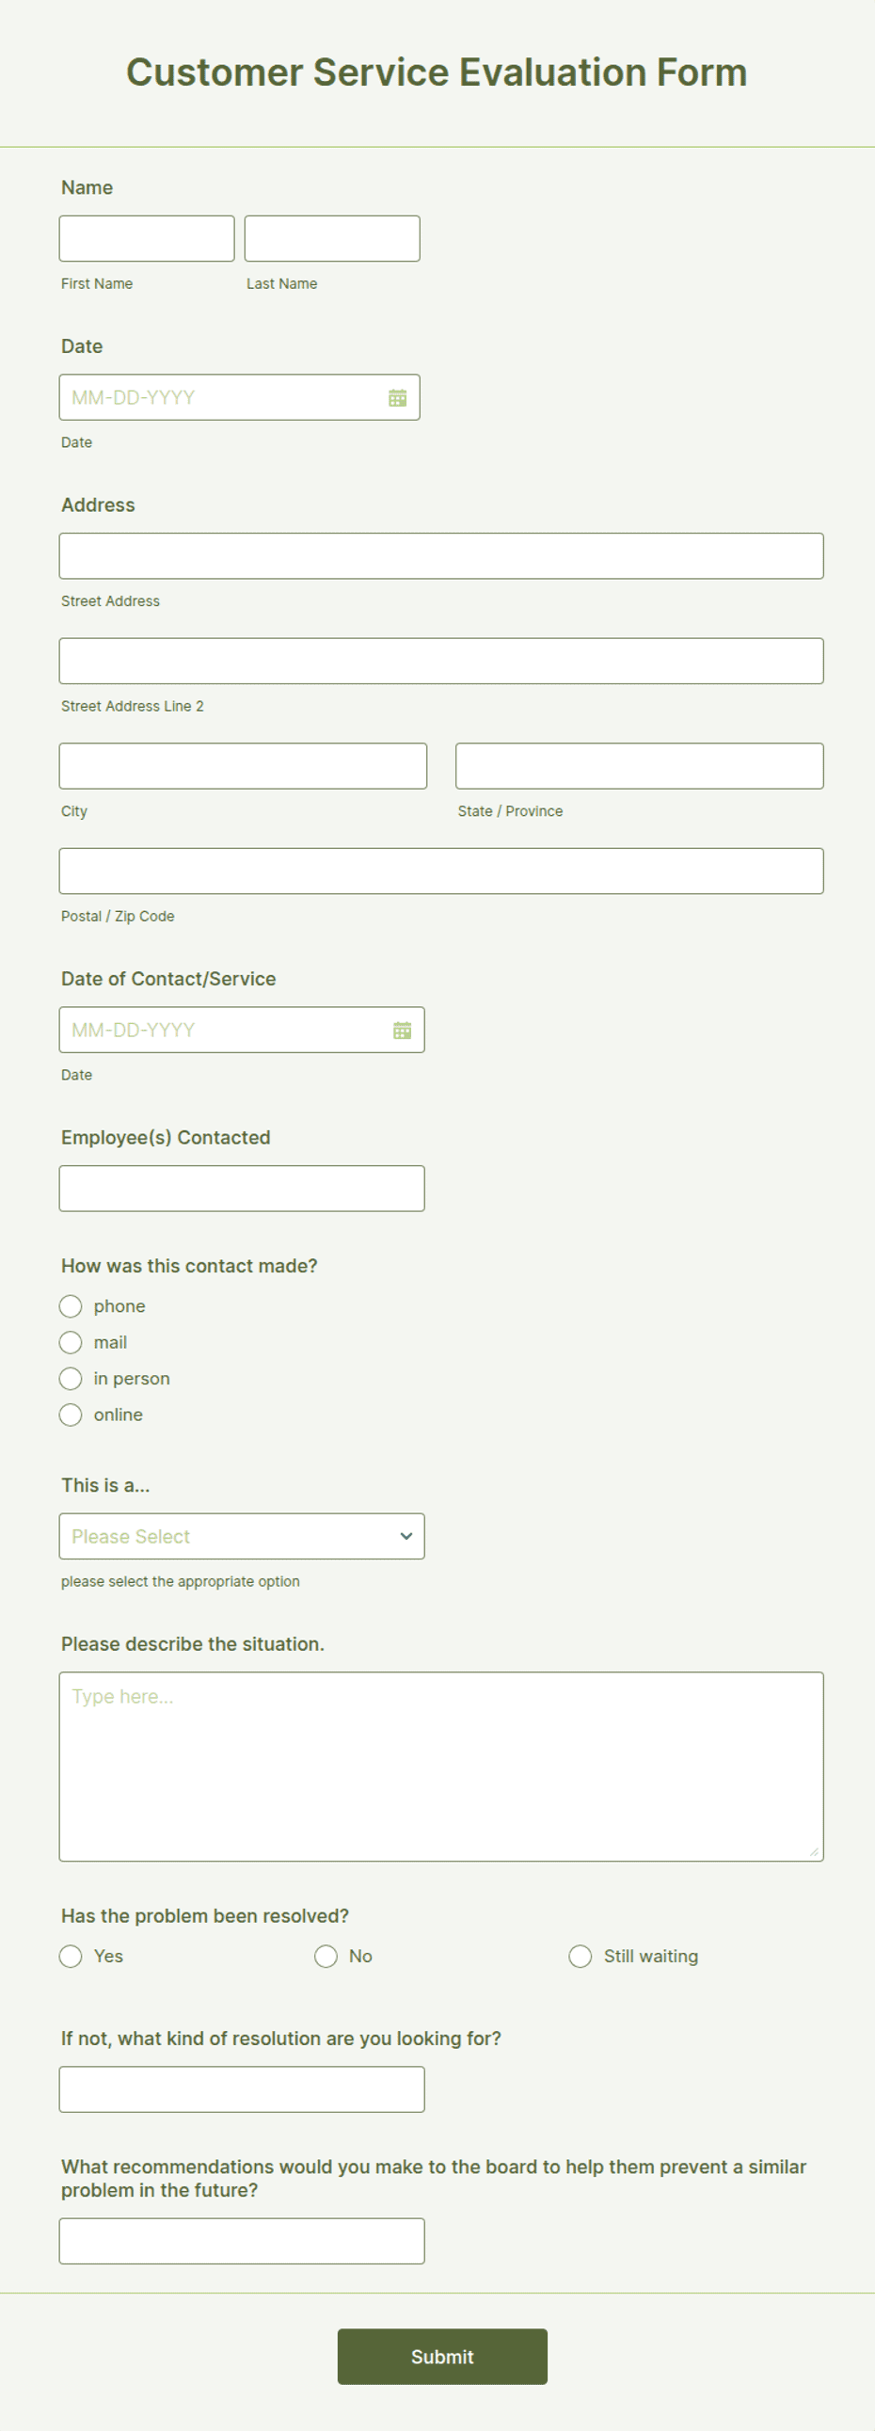This screenshot has height=2431, width=875.
Task: Click into the Last Name field
Action: [332, 238]
